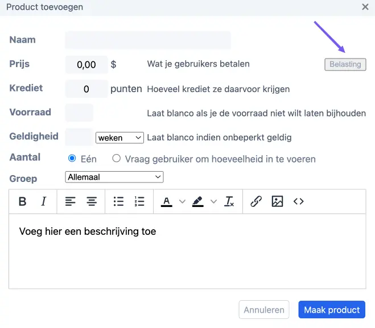Click the 'Product toevoegen' title text
Image resolution: width=375 pixels, height=328 pixels.
click(45, 7)
